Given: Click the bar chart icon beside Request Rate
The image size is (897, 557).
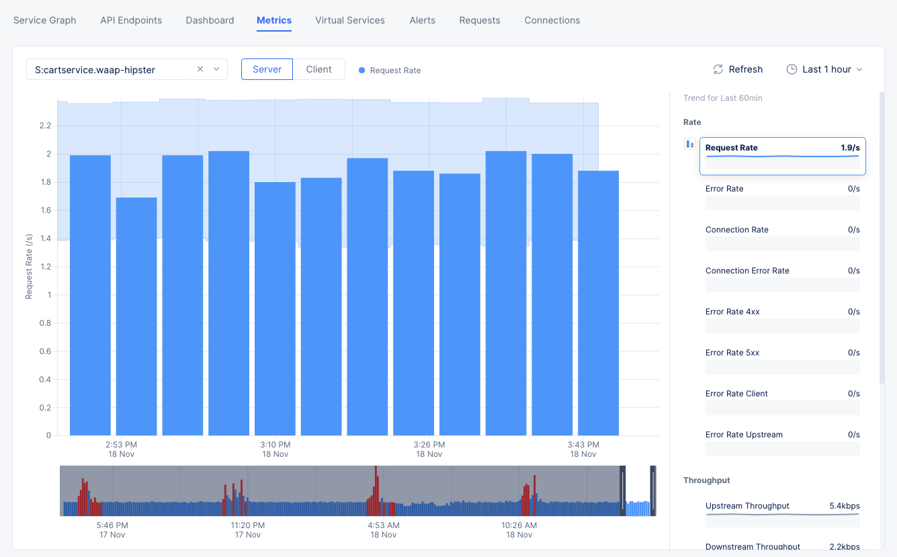Looking at the screenshot, I should coord(689,143).
